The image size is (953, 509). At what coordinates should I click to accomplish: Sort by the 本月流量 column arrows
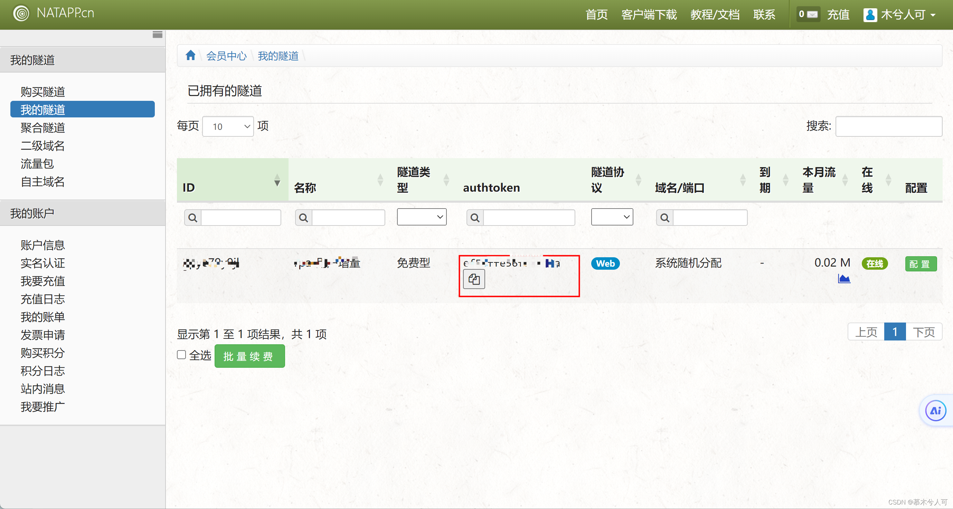[845, 180]
